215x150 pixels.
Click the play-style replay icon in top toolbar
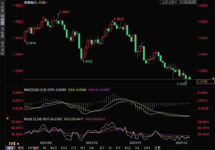tap(190, 2)
